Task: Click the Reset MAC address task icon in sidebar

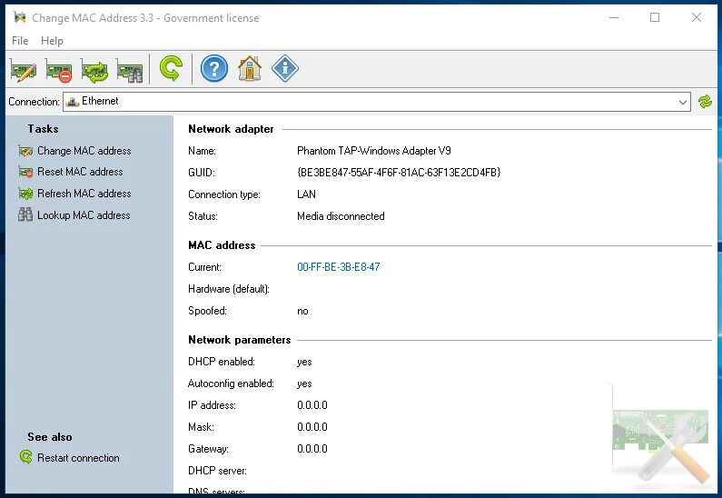Action: coord(25,172)
